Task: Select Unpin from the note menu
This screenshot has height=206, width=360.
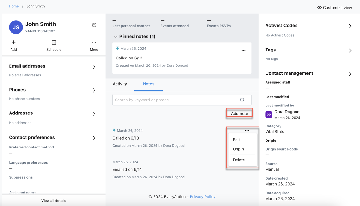Action: coord(238,149)
